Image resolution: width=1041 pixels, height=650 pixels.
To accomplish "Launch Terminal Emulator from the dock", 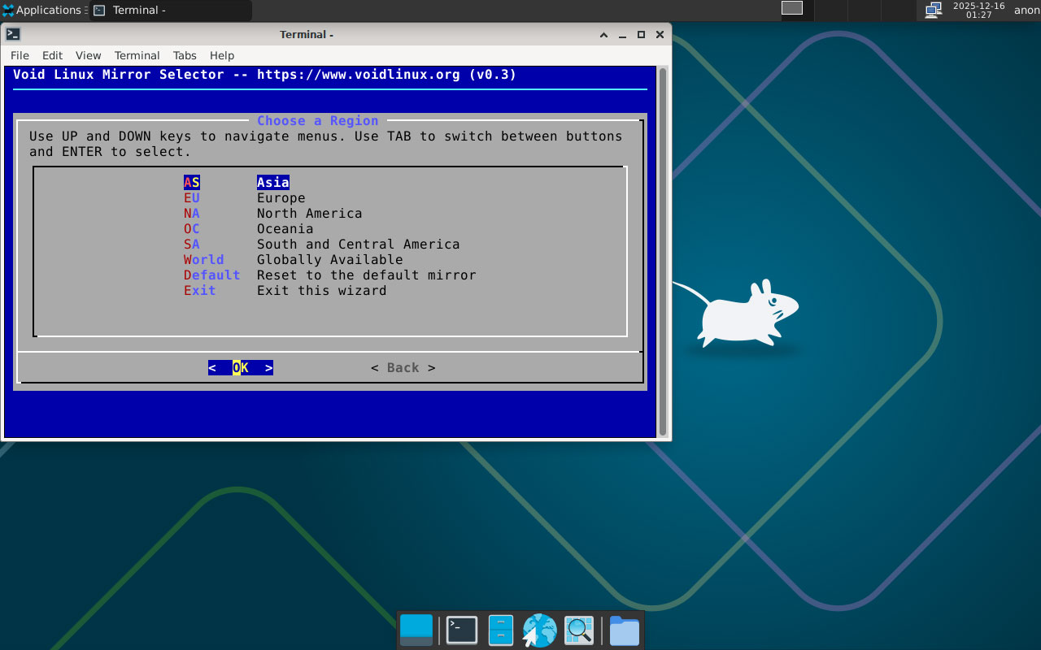I will tap(462, 630).
